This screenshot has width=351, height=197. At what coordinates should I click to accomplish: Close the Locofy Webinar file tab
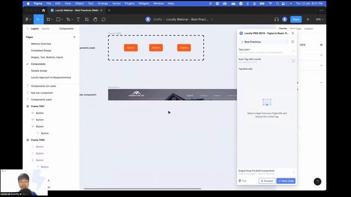coord(101,10)
